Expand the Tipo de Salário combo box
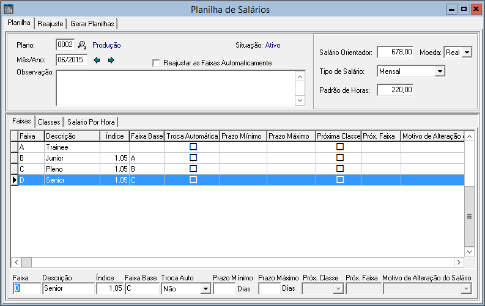Image resolution: width=485 pixels, height=306 pixels. pos(439,71)
